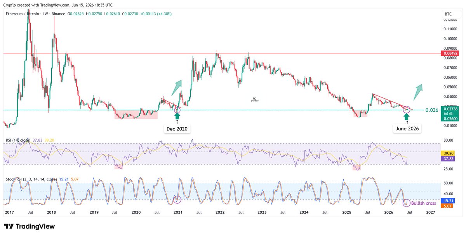Click the green 0.02600 price label on the scale

pyautogui.click(x=450, y=120)
